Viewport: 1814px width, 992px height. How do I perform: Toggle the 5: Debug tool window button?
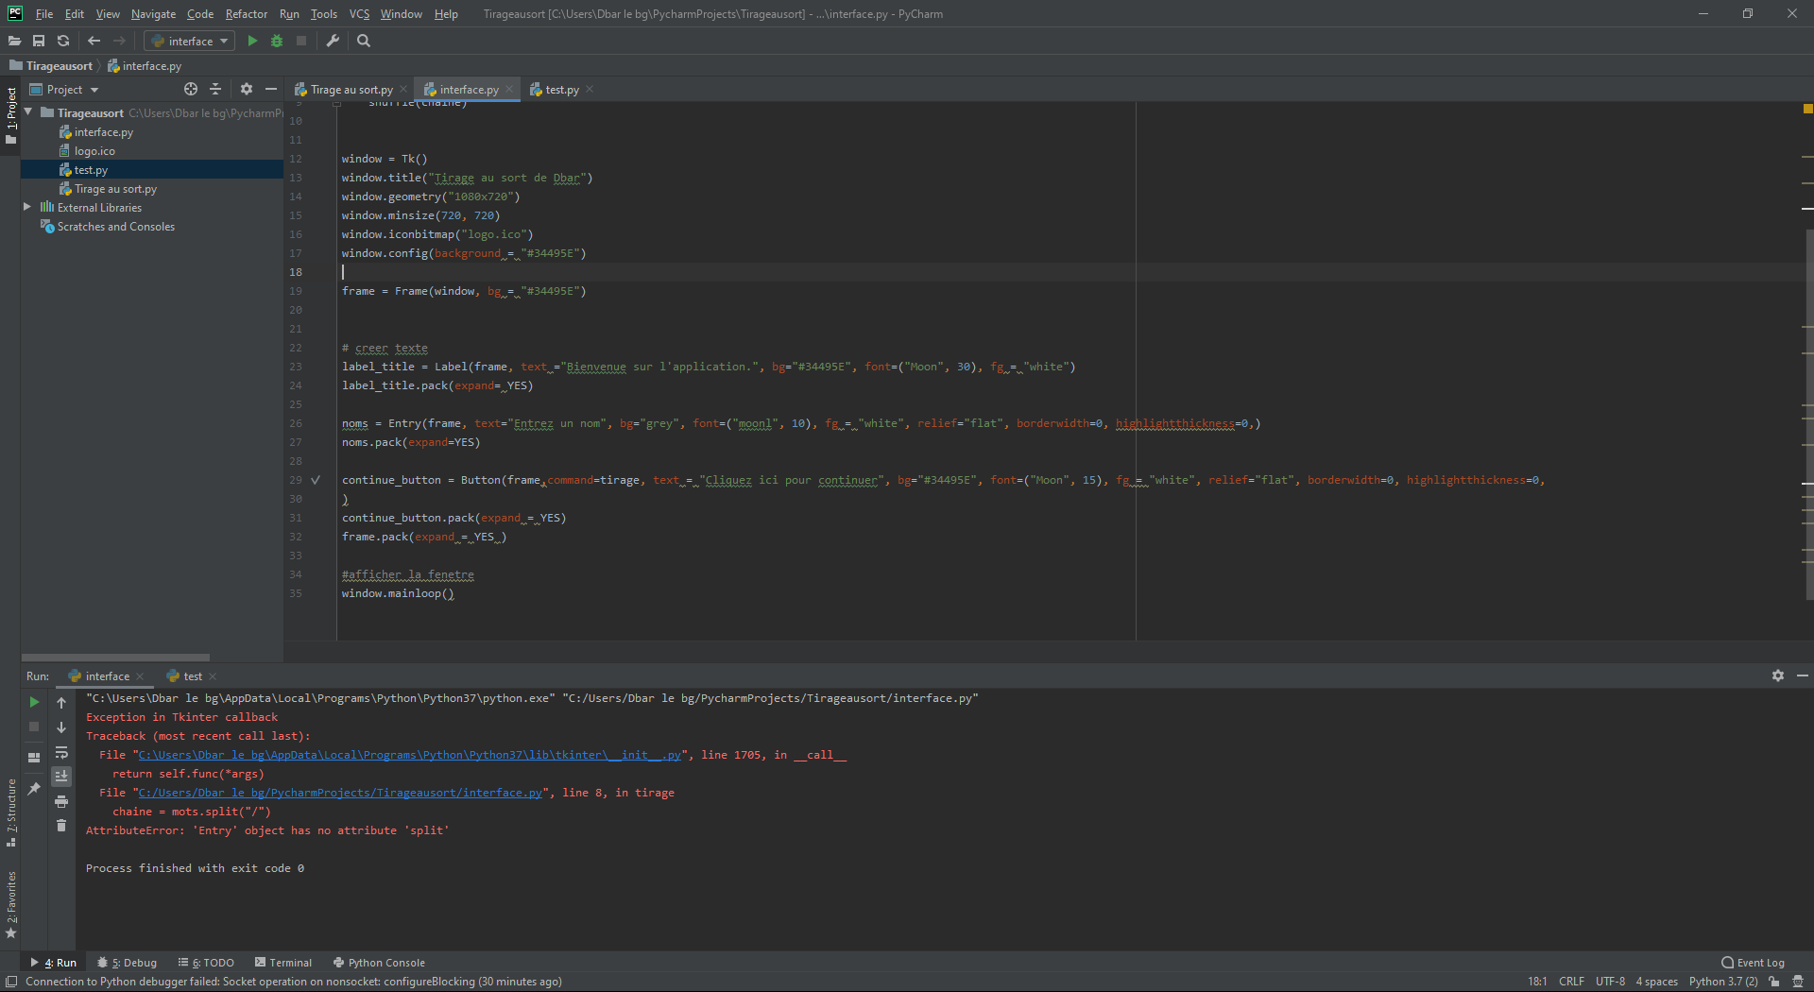click(x=128, y=963)
